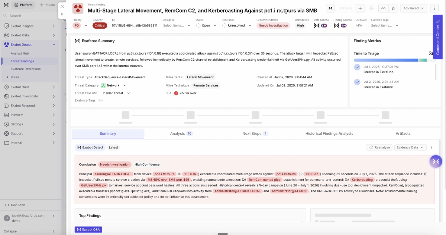Screen dimensions: 446x235
Task: Open the Historical Findings Analysis tab
Action: click(329, 134)
